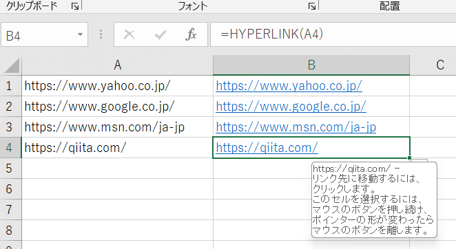Select column A header
The image size is (456, 249).
(x=118, y=65)
